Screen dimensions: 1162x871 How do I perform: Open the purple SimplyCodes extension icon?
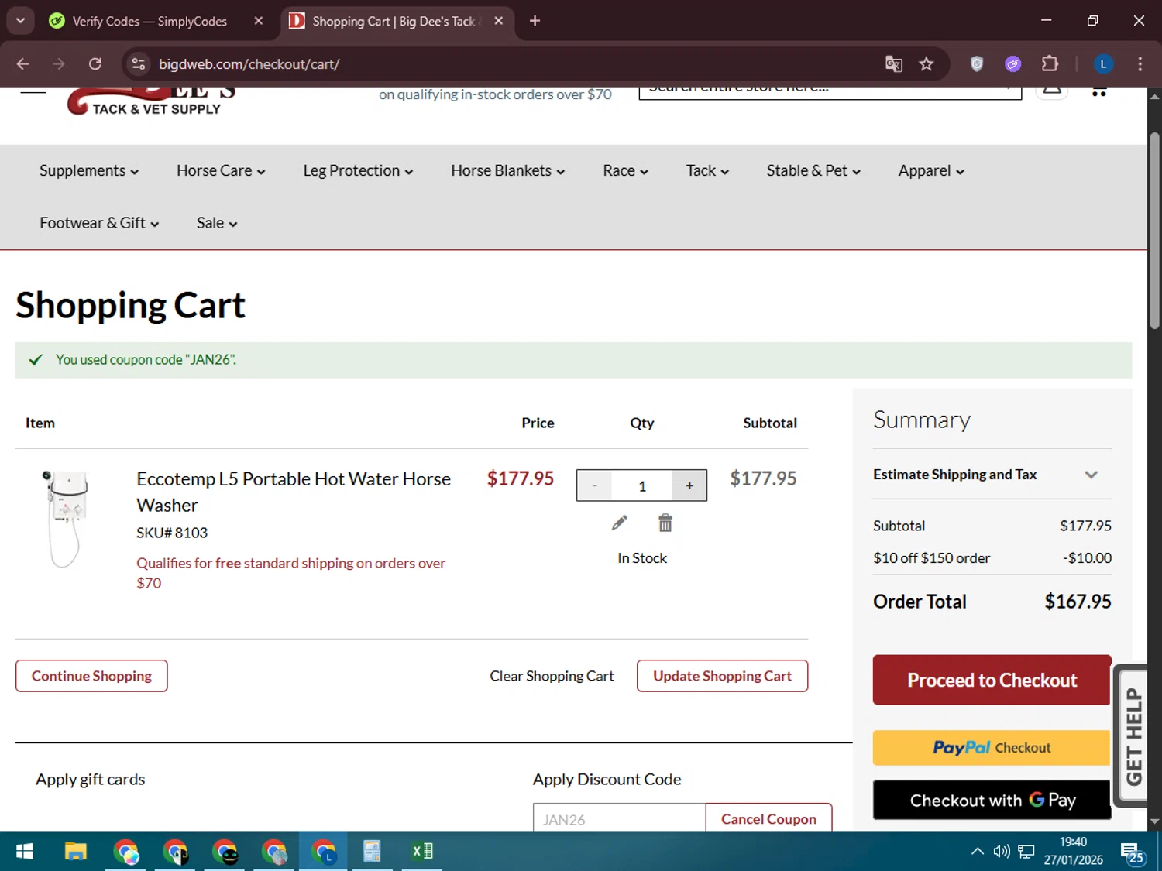pos(1013,64)
